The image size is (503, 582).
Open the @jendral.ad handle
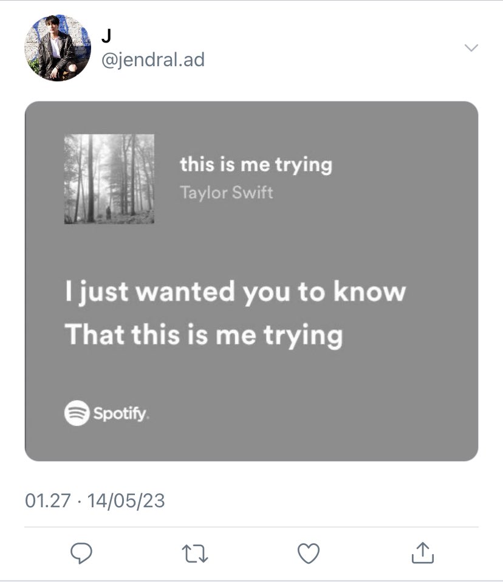pyautogui.click(x=152, y=60)
